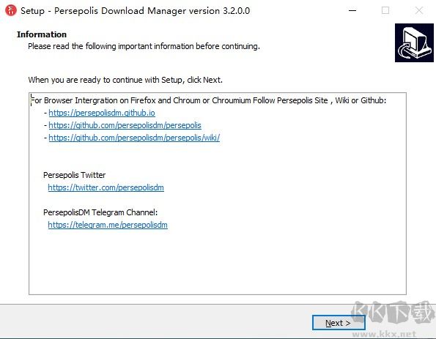The height and width of the screenshot is (339, 436).
Task: Open the github.com/persepolisdm/persepolis link
Action: click(125, 125)
